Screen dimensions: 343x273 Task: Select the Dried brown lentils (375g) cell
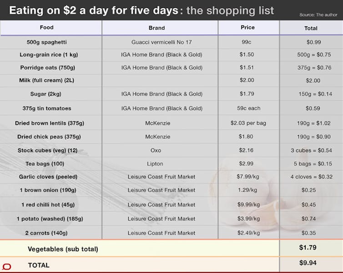pyautogui.click(x=50, y=123)
